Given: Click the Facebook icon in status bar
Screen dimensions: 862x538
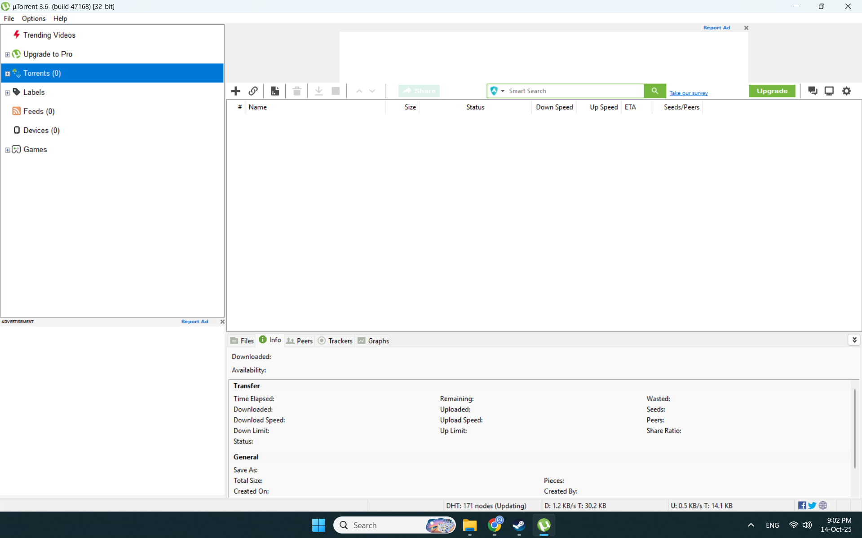Looking at the screenshot, I should [802, 506].
